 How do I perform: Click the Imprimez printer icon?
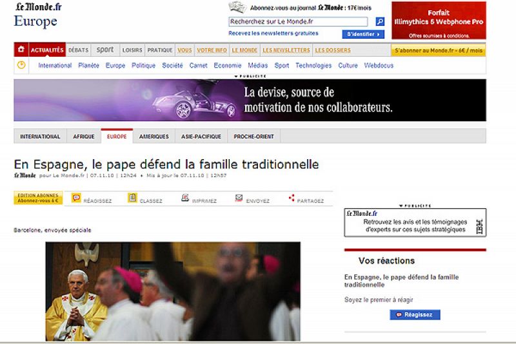pos(185,198)
